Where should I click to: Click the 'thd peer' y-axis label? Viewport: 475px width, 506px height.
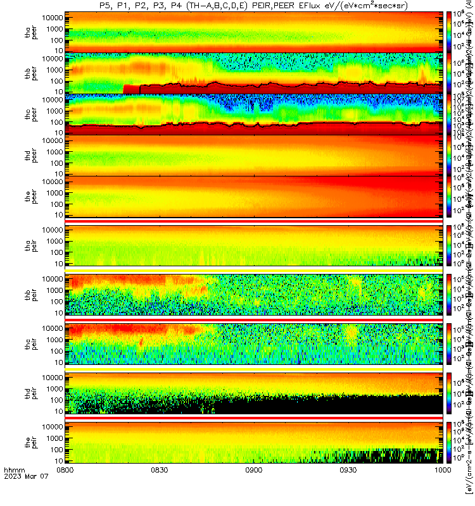click(31, 156)
